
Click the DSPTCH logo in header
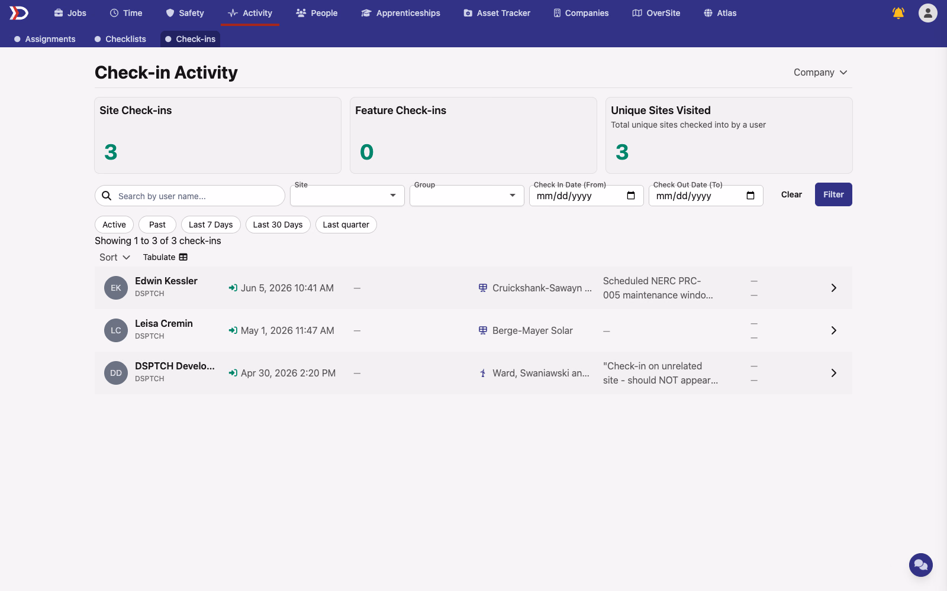18,13
